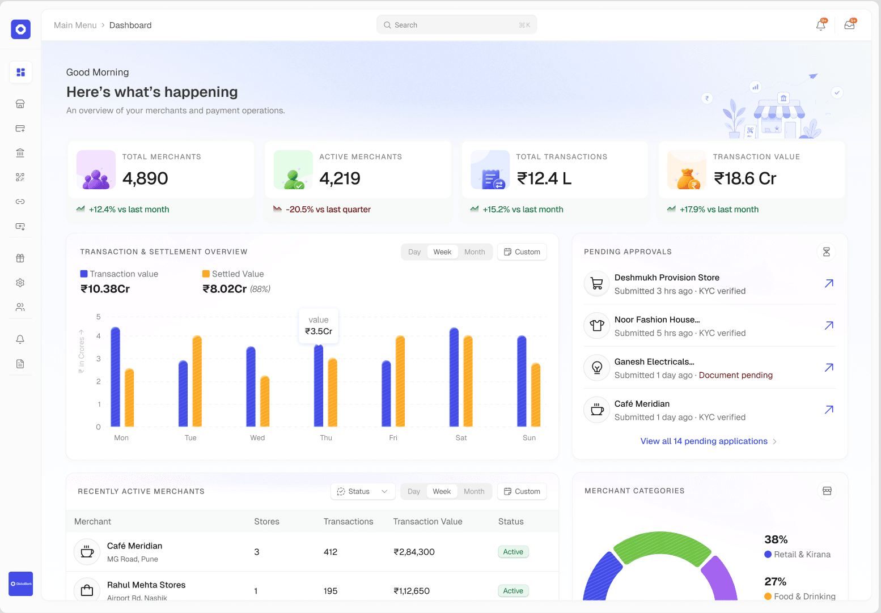Open the dashboard grid icon in sidebar
This screenshot has width=881, height=613.
[x=21, y=73]
